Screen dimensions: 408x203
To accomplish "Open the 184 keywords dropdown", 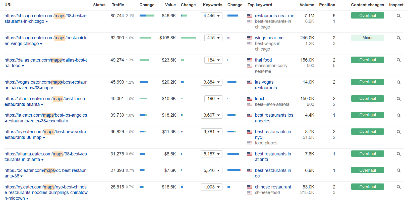I will pos(213,60).
